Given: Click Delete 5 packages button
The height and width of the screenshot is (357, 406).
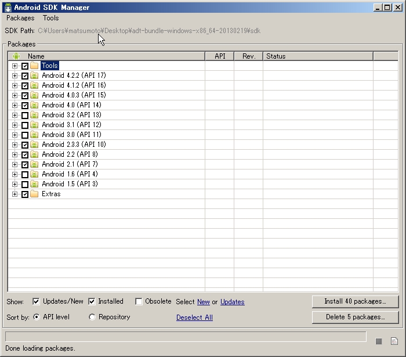Looking at the screenshot, I should 355,317.
